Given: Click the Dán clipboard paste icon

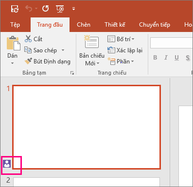Looking at the screenshot, I should 14,43.
